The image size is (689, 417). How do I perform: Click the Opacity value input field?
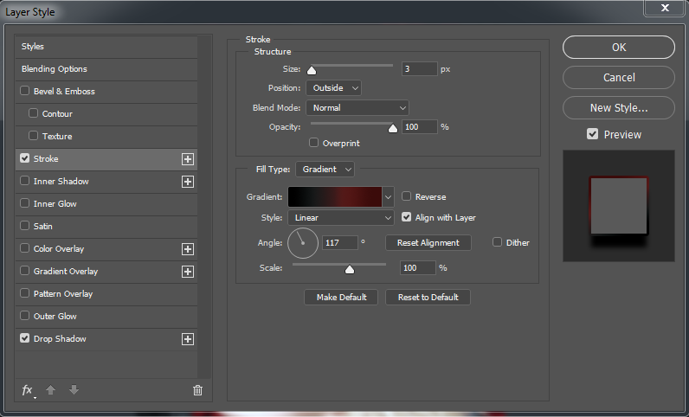click(x=420, y=127)
